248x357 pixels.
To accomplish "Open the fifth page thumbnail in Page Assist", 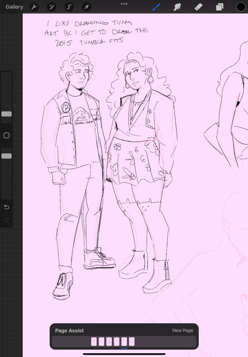I will (x=124, y=342).
